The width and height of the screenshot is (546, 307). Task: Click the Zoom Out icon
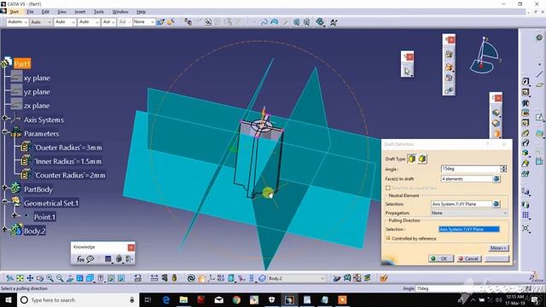click(60, 278)
